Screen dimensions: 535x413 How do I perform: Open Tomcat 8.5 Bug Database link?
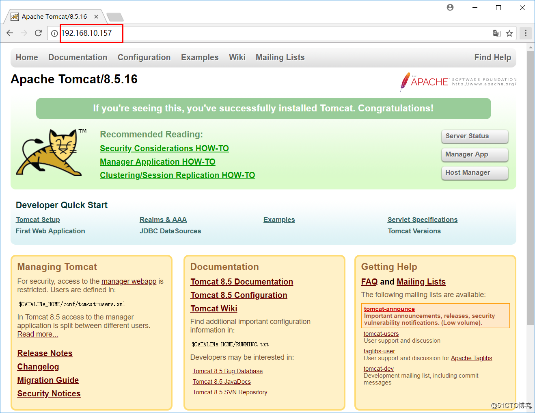[x=228, y=371]
